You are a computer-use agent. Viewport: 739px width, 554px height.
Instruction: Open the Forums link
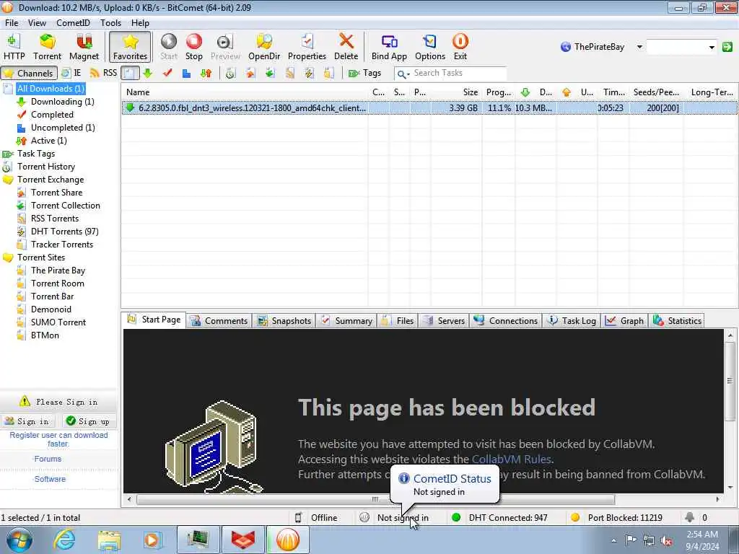click(48, 459)
